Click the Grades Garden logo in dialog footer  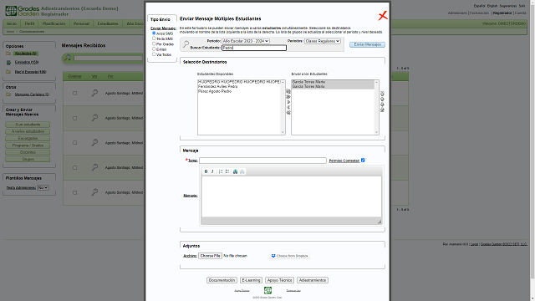(267, 290)
